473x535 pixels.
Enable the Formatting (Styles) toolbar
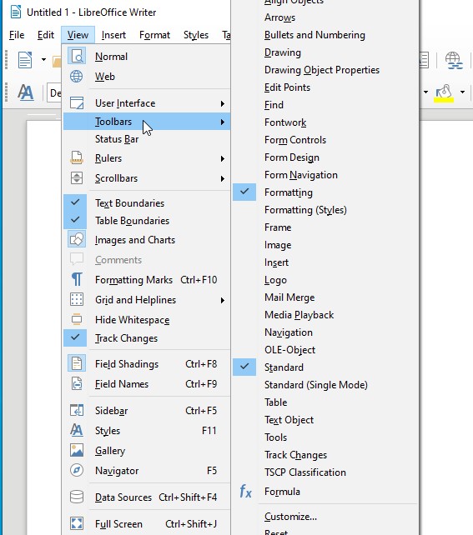point(325,209)
